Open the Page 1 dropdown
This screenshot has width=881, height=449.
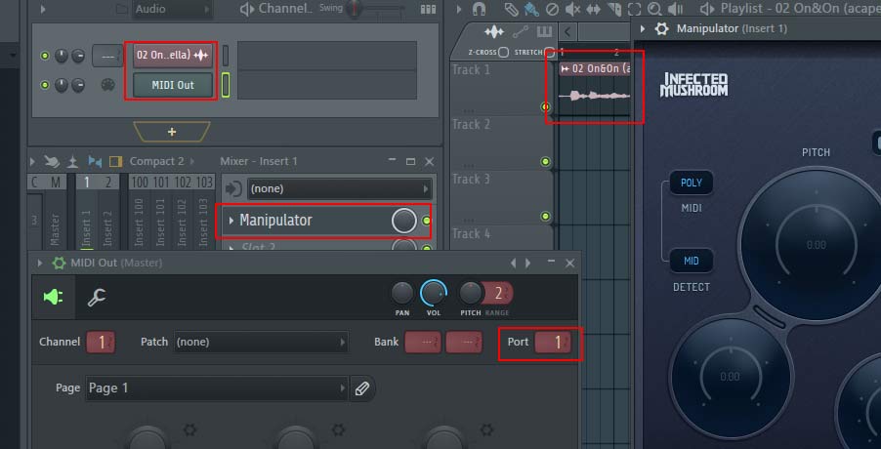[217, 388]
